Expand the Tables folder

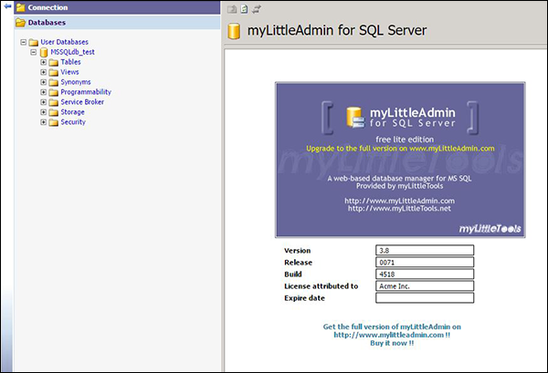coord(43,62)
